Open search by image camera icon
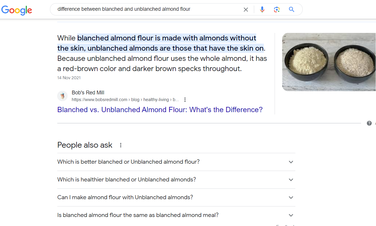Viewport: 376px width, 226px height. [277, 10]
